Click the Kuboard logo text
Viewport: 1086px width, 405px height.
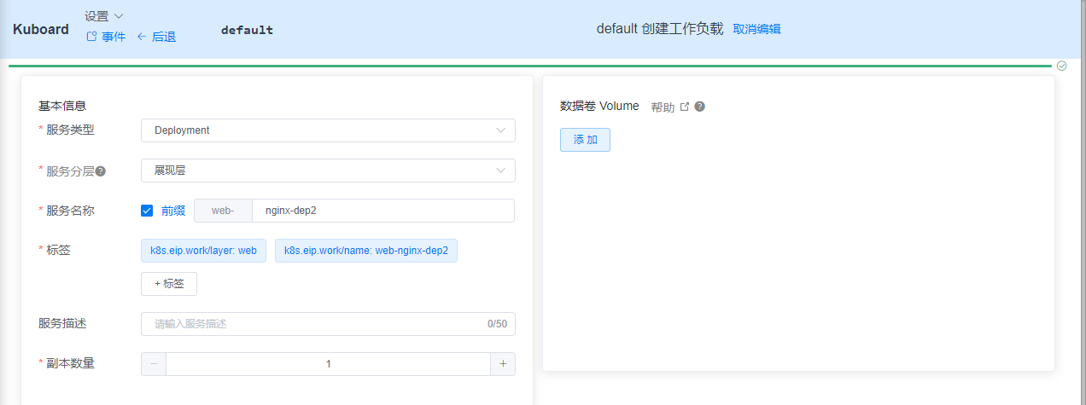(x=41, y=29)
